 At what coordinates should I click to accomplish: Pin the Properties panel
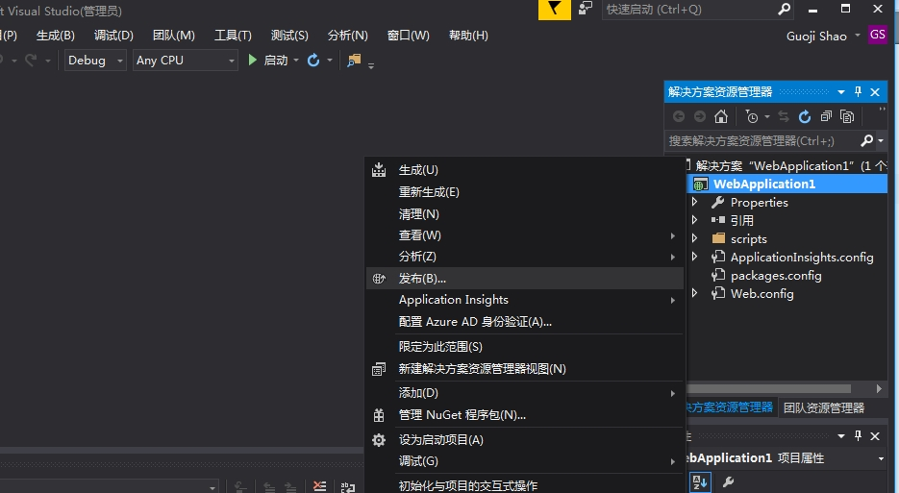coord(858,436)
